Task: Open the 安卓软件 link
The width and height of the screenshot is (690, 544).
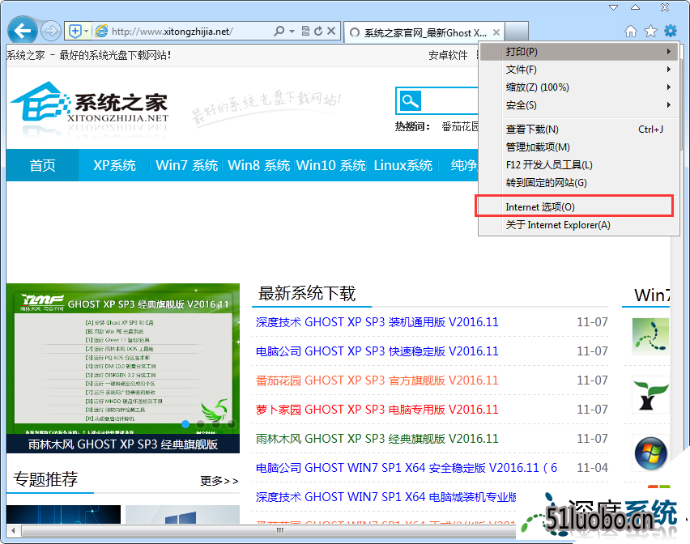Action: 448,55
